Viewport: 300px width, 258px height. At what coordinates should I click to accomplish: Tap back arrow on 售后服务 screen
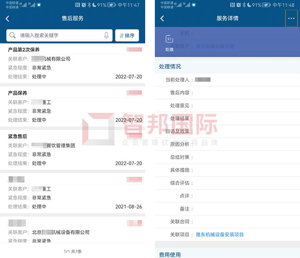tap(7, 18)
